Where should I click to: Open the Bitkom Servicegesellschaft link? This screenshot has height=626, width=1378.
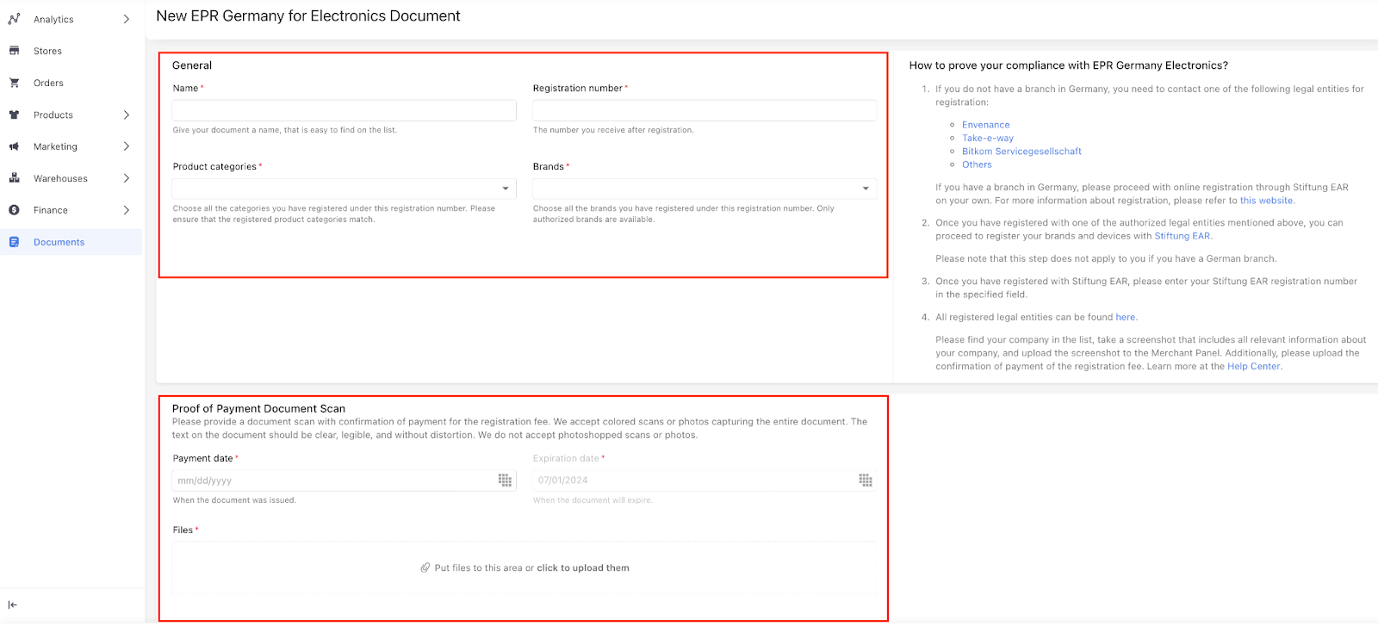tap(1021, 152)
